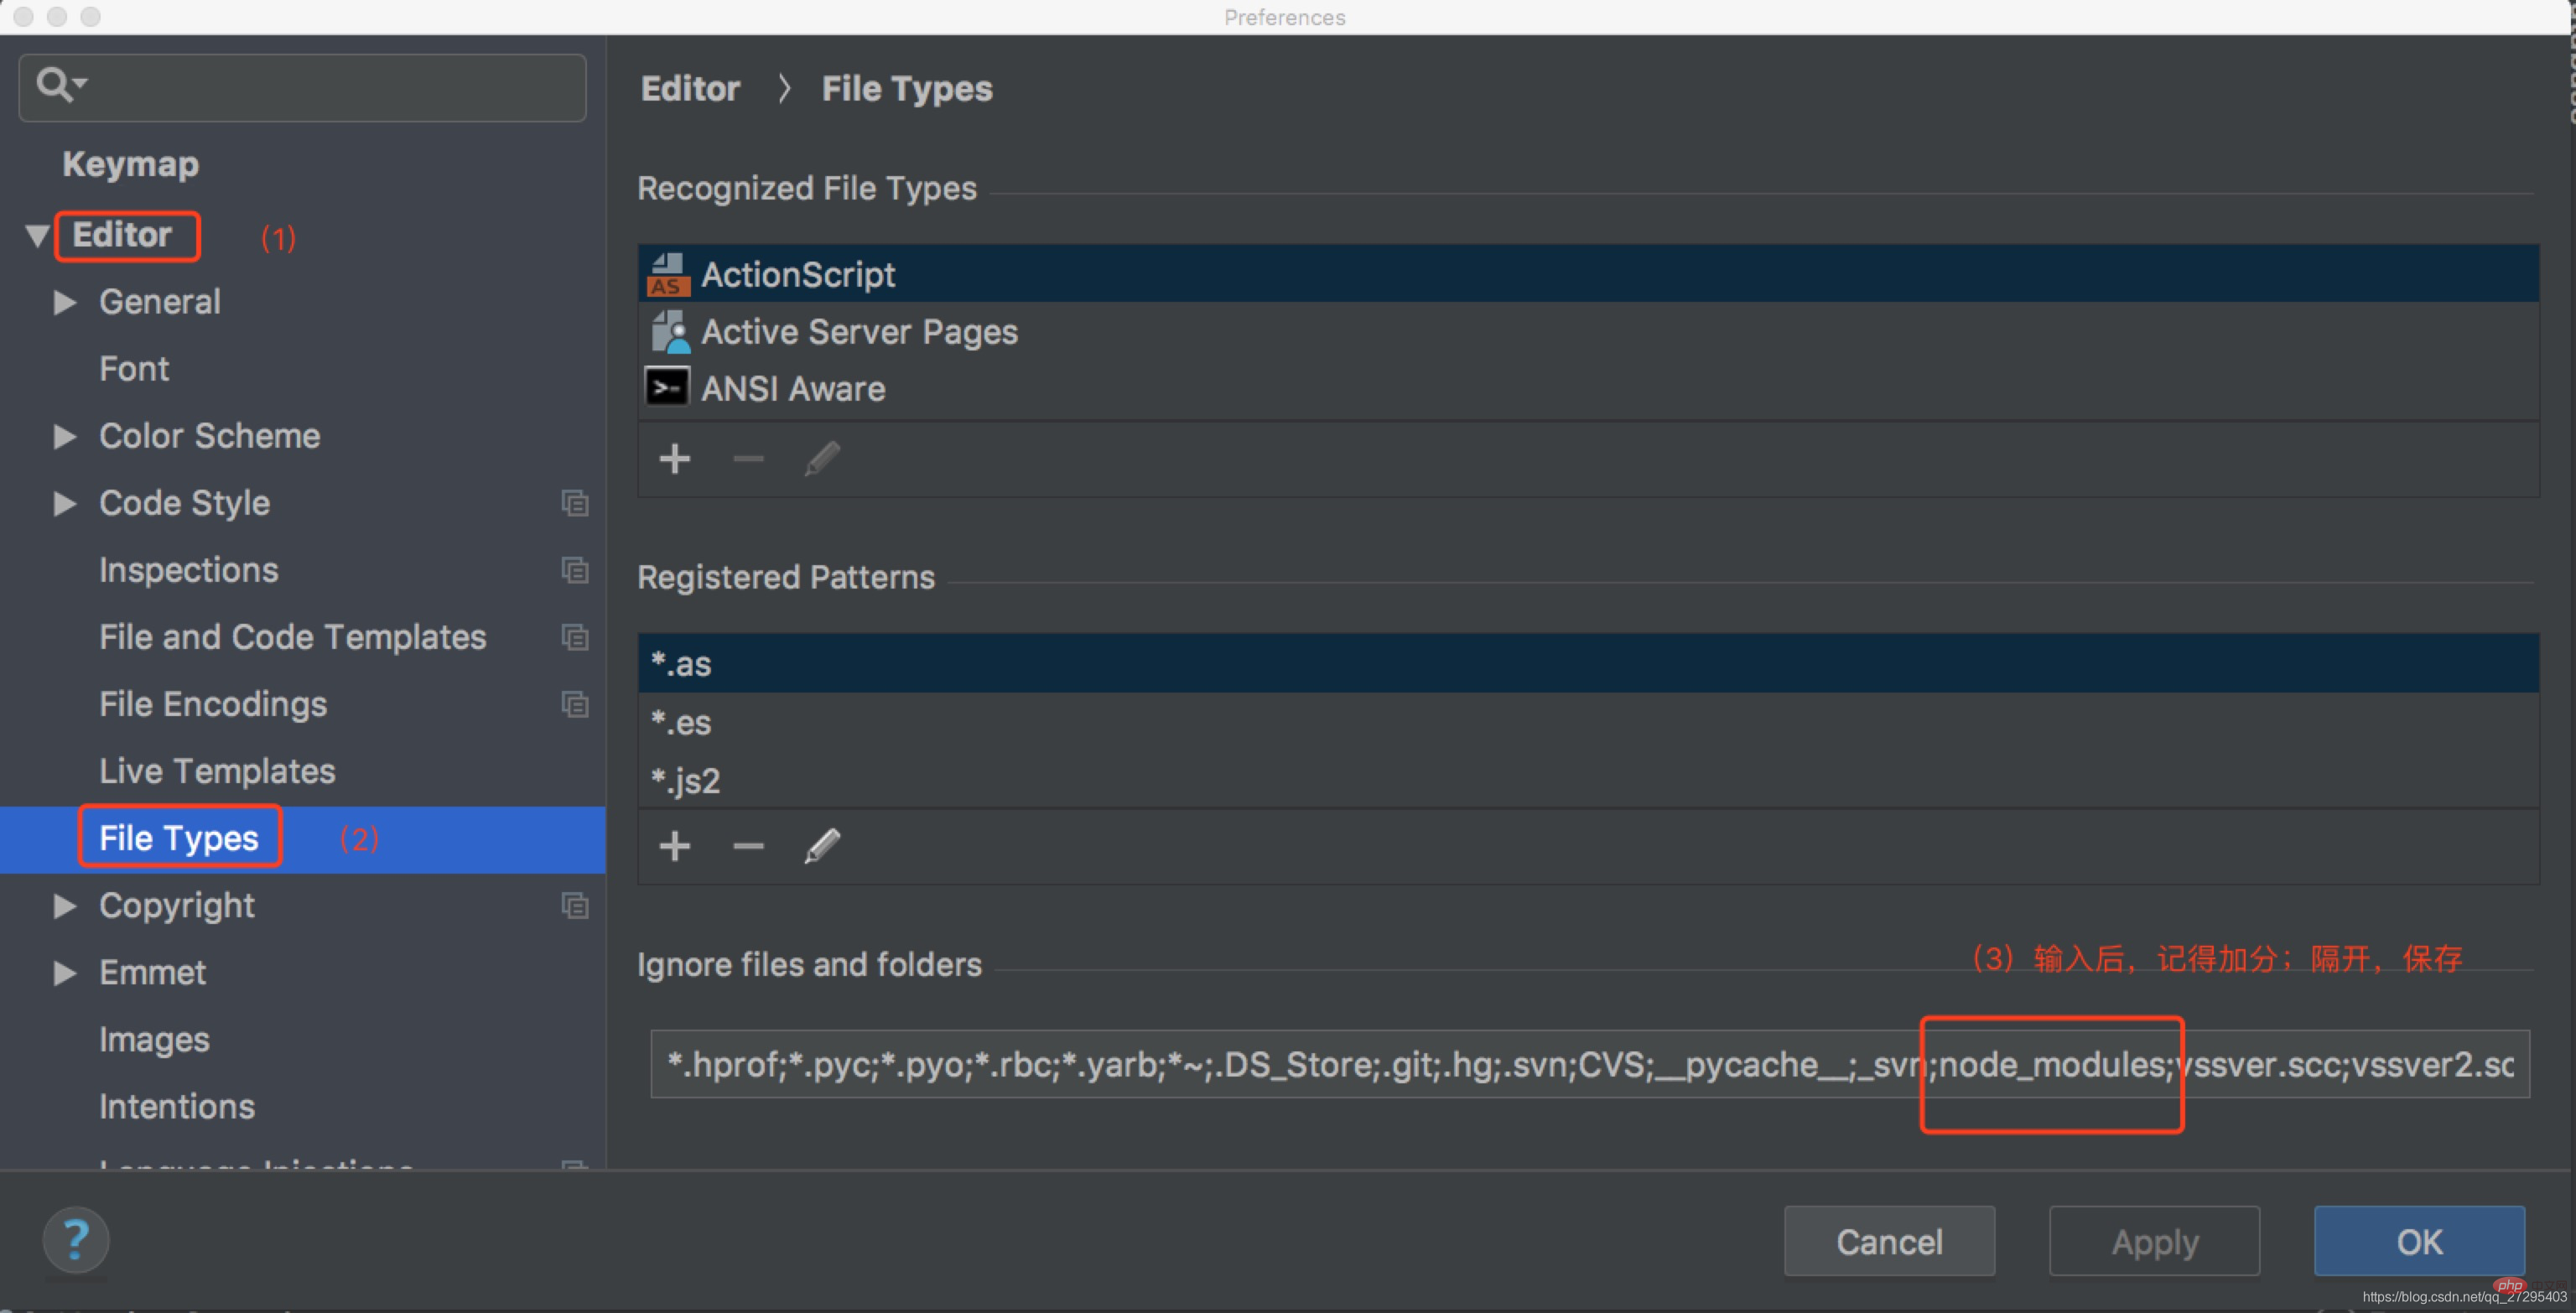This screenshot has width=2576, height=1313.
Task: Select ANSI Aware file type row
Action: 1588,388
